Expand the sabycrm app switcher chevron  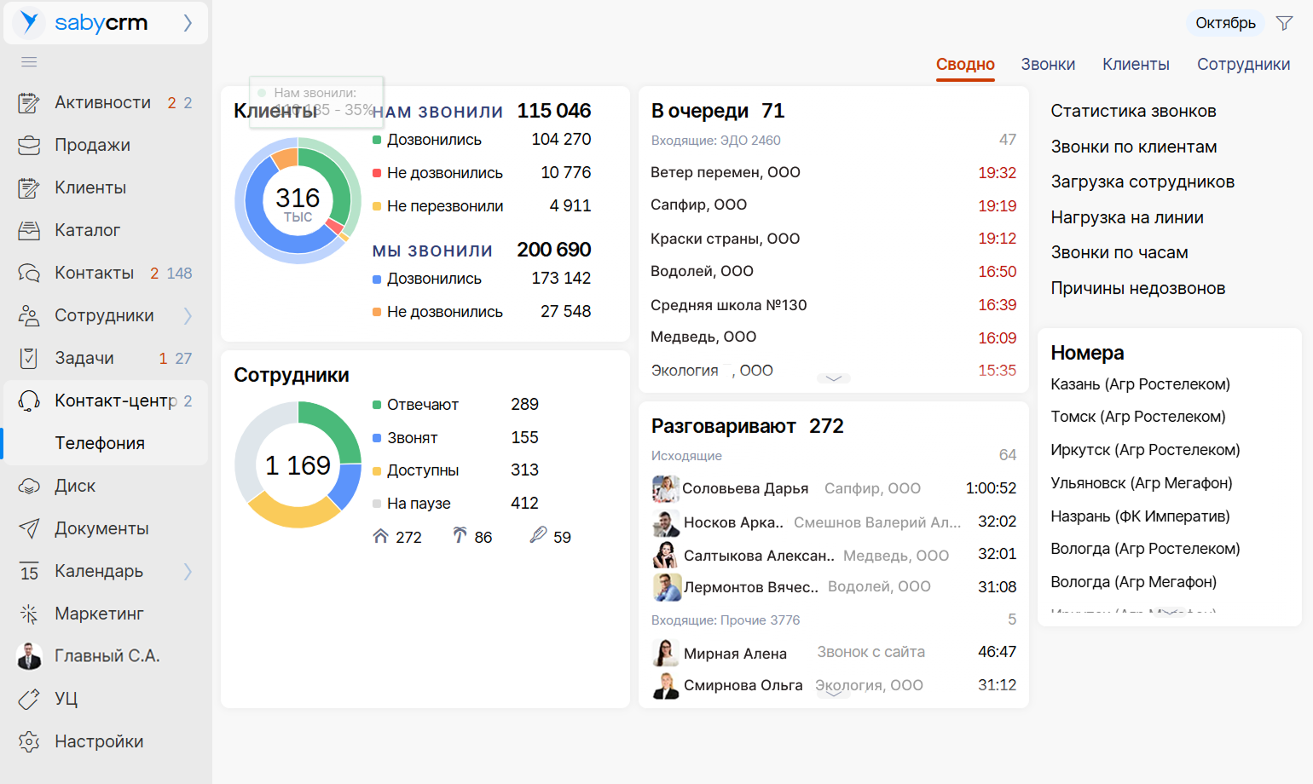(x=188, y=23)
